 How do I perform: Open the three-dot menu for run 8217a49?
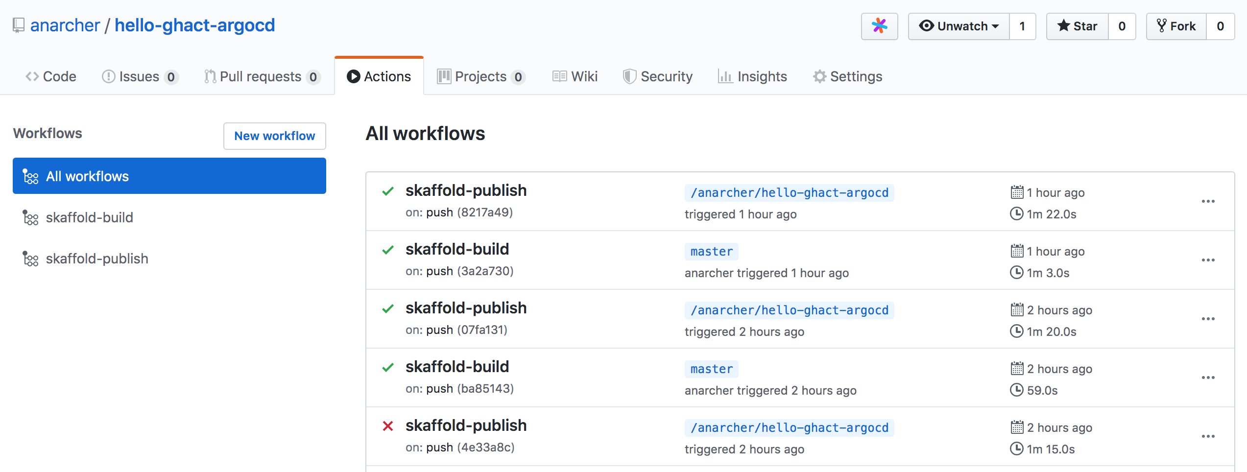click(1208, 201)
